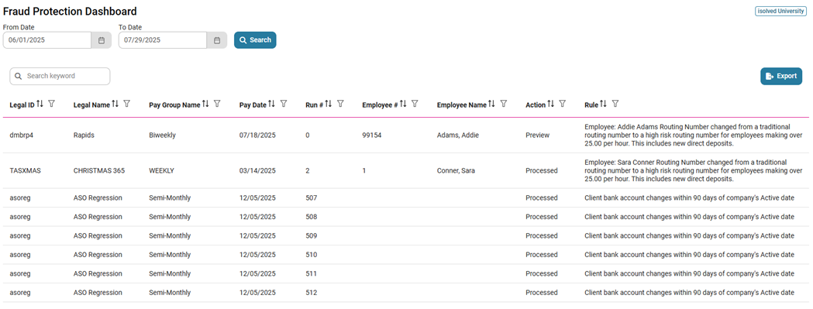This screenshot has height=309, width=813.
Task: Click the From Date text field
Action: [48, 40]
